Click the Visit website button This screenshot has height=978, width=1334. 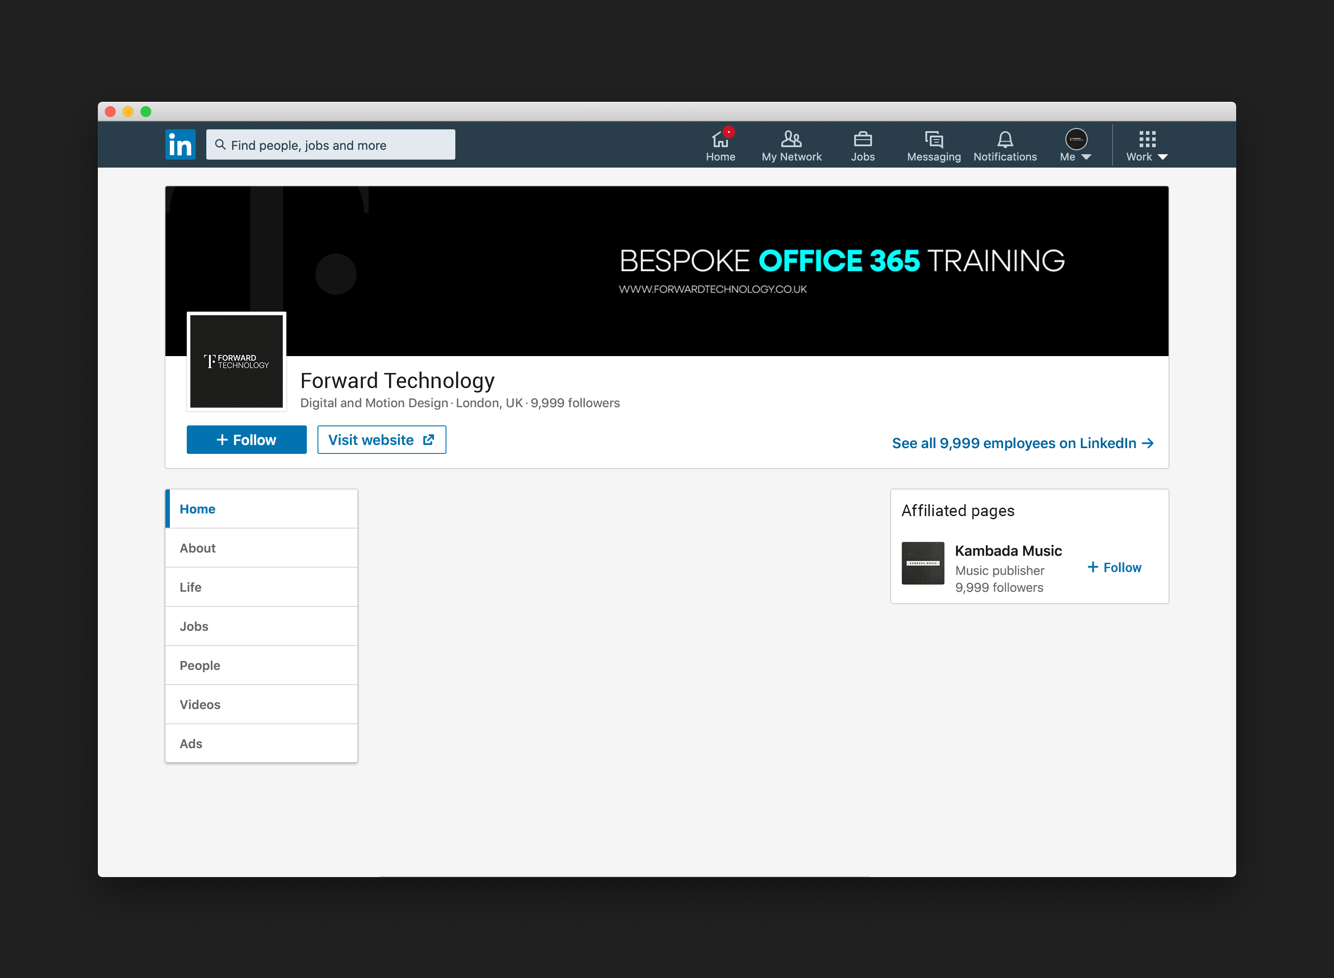382,440
